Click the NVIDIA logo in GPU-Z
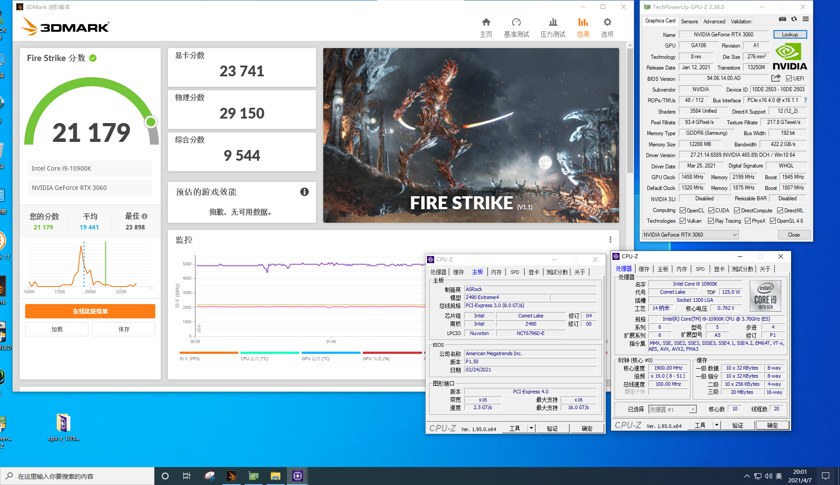Image resolution: width=840 pixels, height=485 pixels. pyautogui.click(x=790, y=57)
